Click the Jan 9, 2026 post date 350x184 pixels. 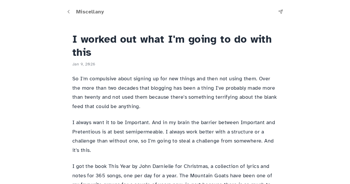point(84,64)
